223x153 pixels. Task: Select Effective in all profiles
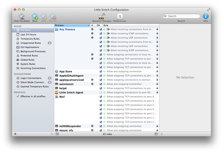[x=33, y=96]
